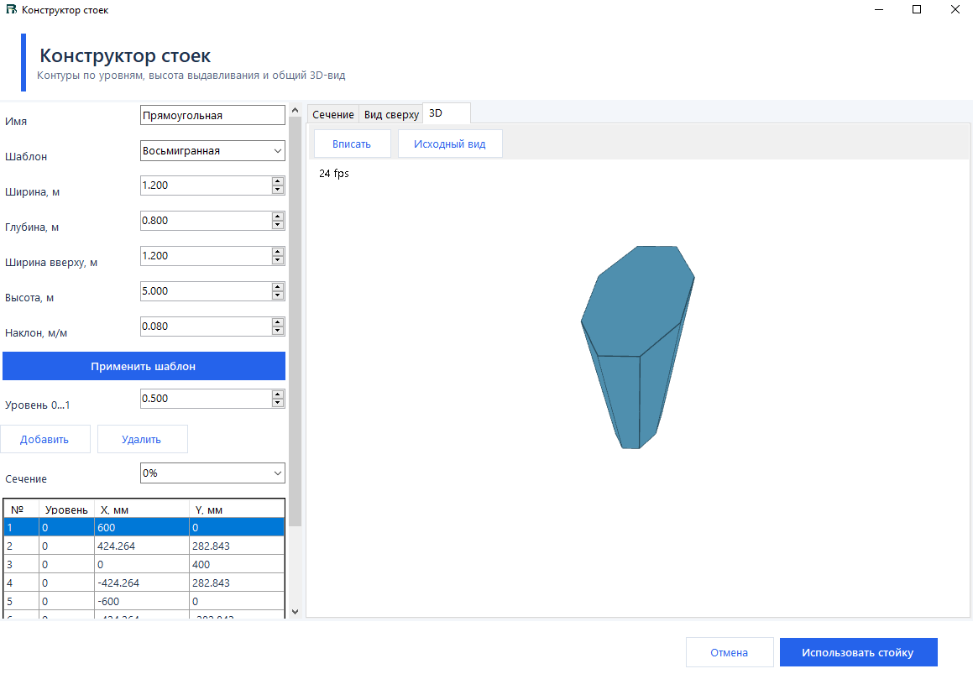This screenshot has height=674, width=973.
Task: Click the X cell -600 in row 5
Action: (142, 601)
